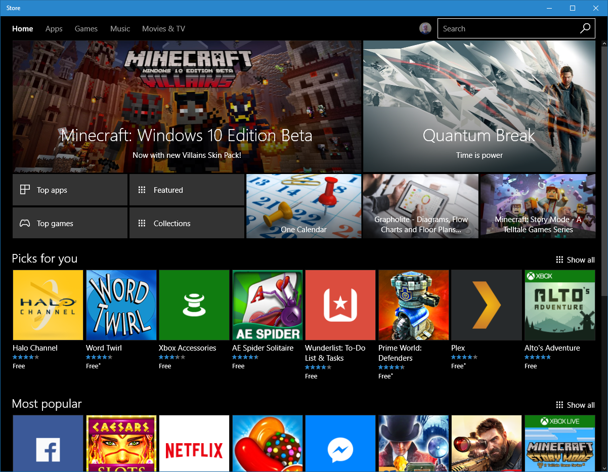Open Minecraft Windows 10 Edition Beta banner
The image size is (608, 472).
tap(187, 106)
